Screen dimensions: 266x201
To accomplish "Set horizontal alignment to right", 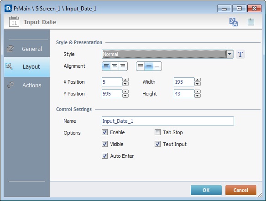I will pos(123,66).
